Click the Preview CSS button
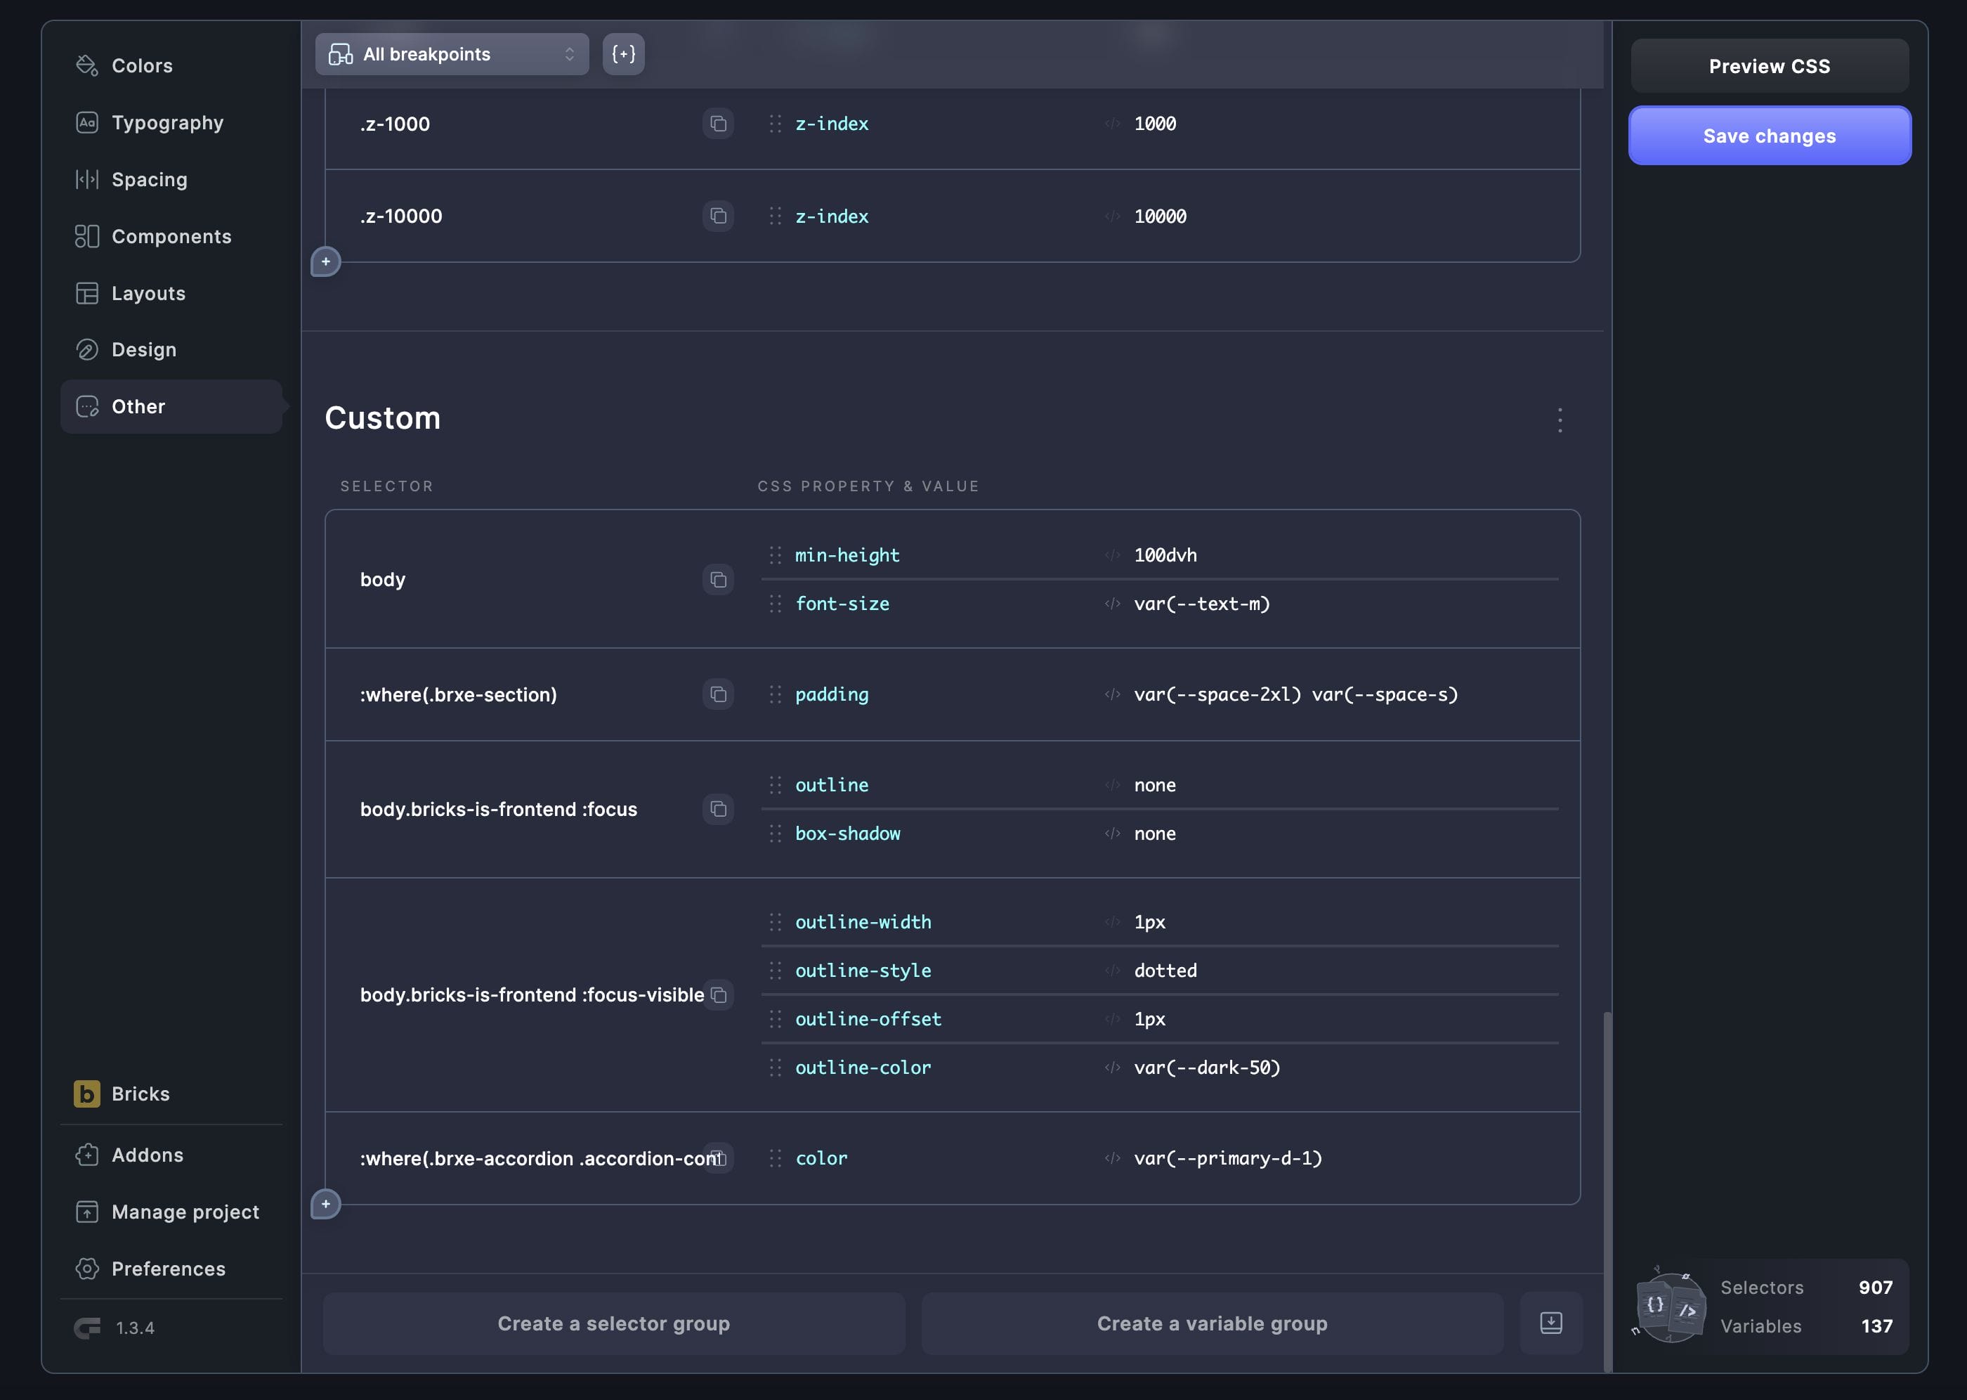The width and height of the screenshot is (1967, 1400). pyautogui.click(x=1769, y=65)
